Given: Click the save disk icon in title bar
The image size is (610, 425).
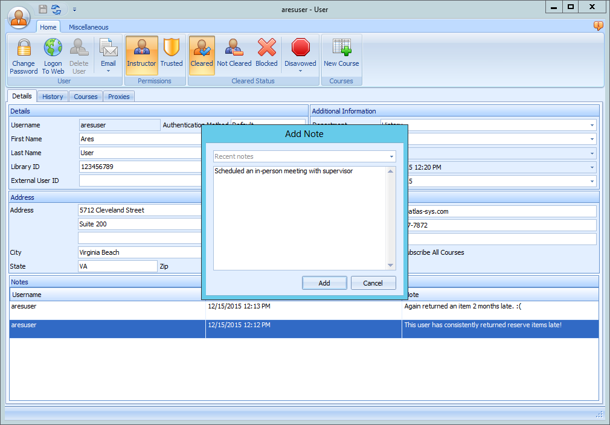Looking at the screenshot, I should (43, 9).
